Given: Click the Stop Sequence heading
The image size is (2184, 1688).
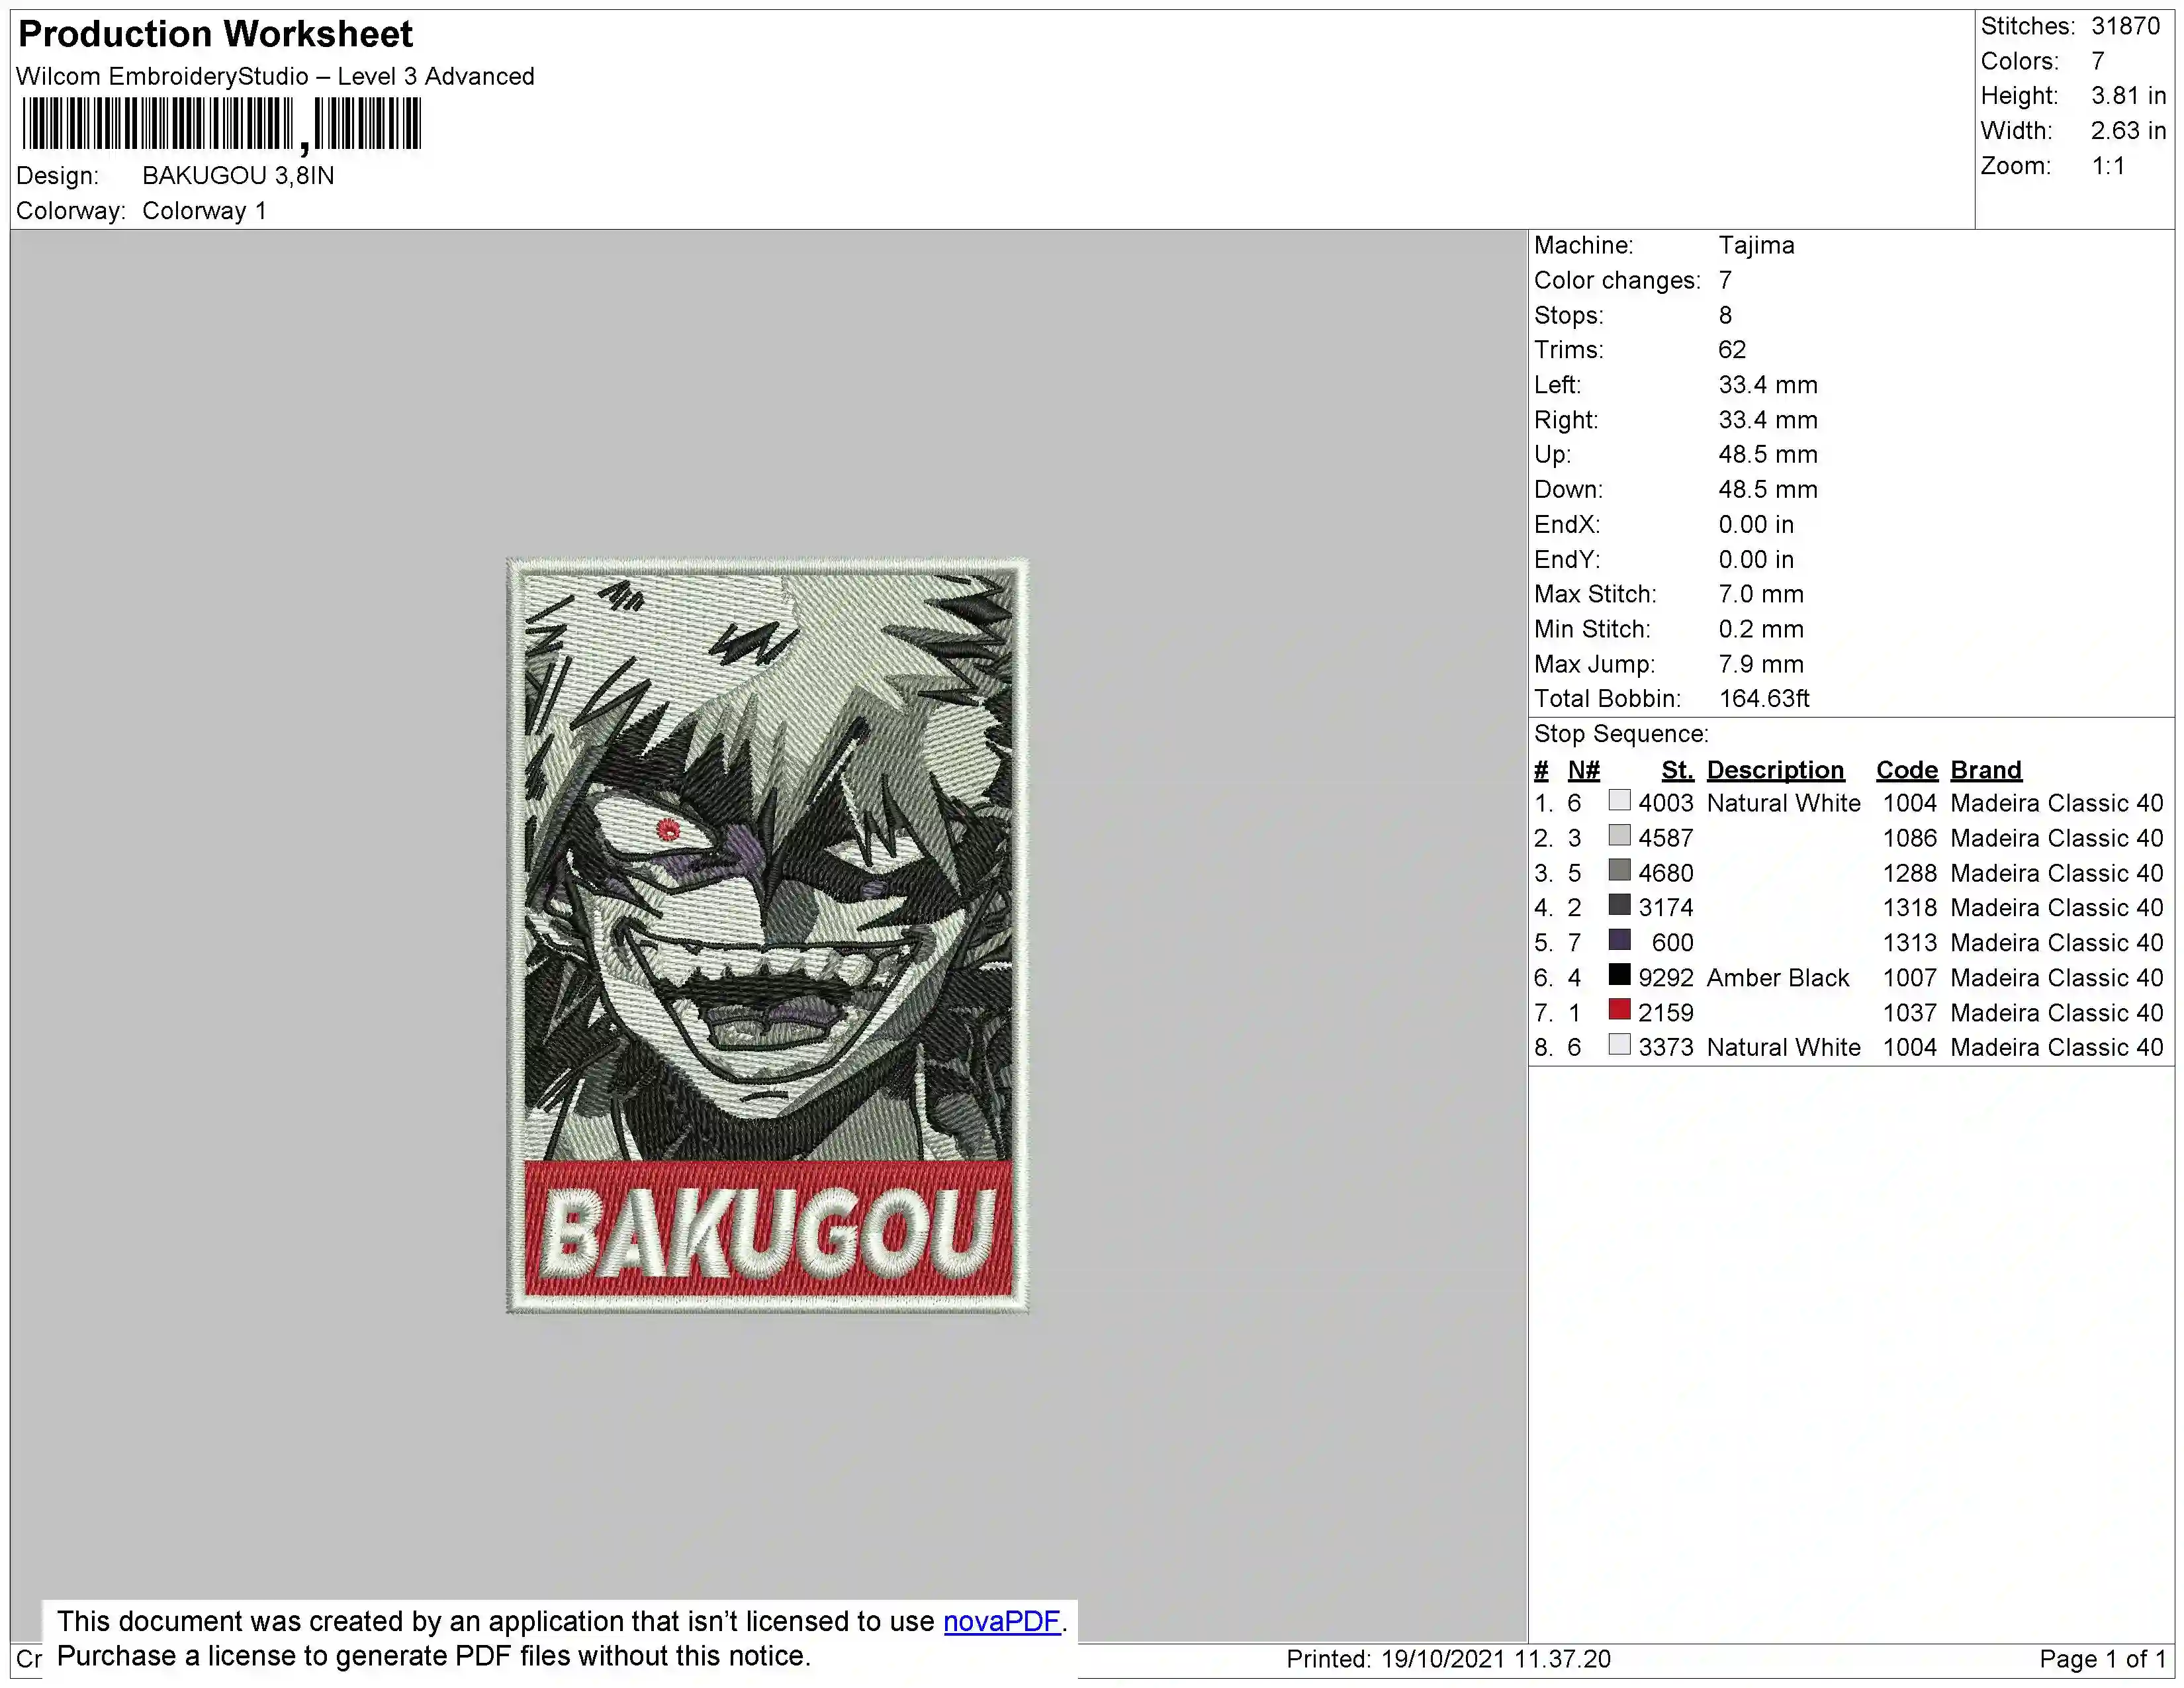Looking at the screenshot, I should click(x=1621, y=734).
